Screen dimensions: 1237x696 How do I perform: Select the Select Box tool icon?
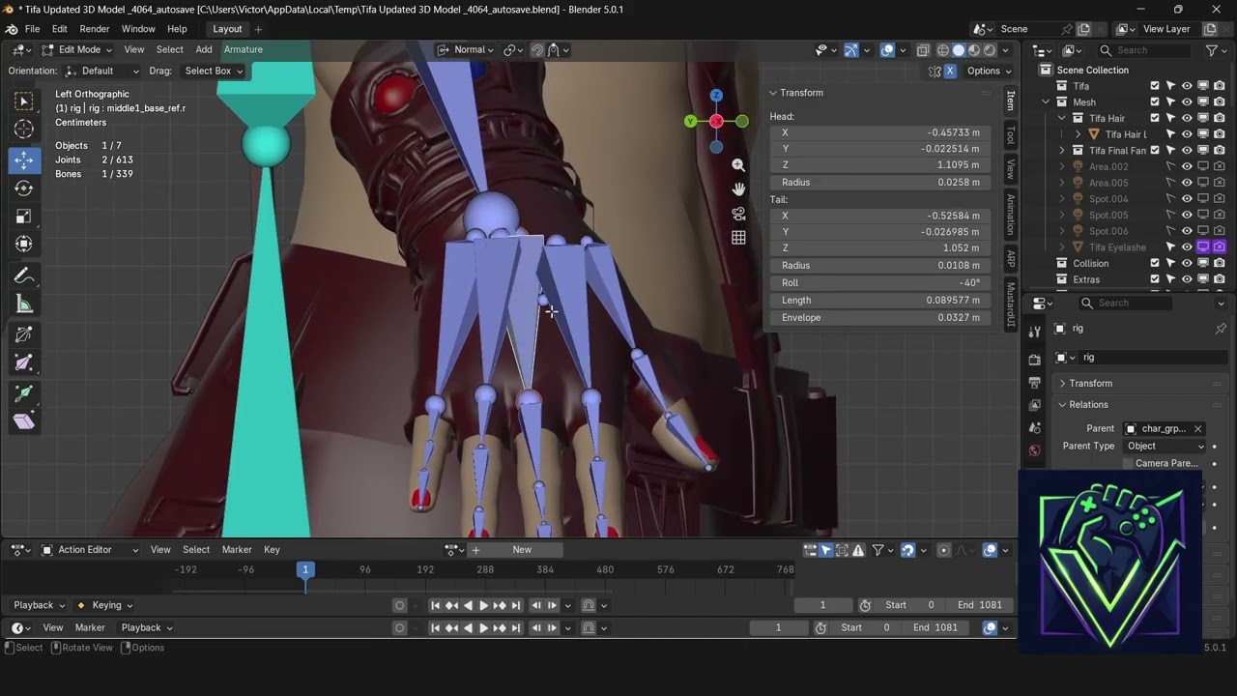24,101
